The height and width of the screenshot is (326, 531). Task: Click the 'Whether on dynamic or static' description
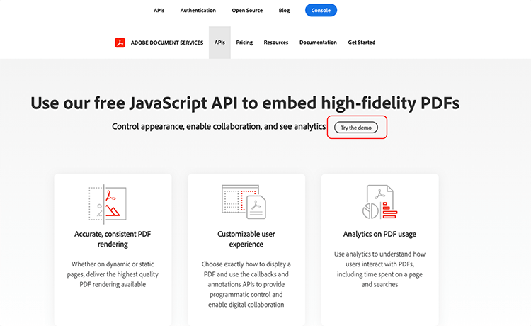tap(113, 274)
